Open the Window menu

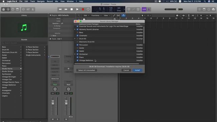tap(70, 1)
